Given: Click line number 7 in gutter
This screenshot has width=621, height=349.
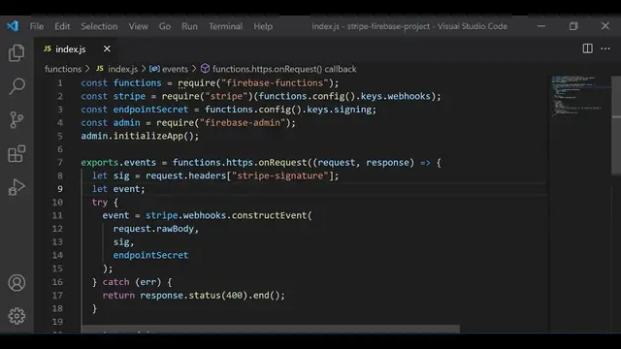Looking at the screenshot, I should pos(60,163).
